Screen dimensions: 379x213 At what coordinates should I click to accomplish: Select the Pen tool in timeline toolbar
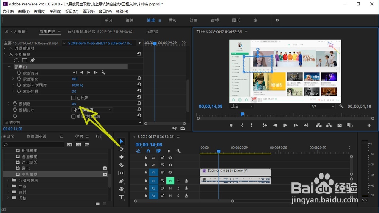click(x=121, y=181)
